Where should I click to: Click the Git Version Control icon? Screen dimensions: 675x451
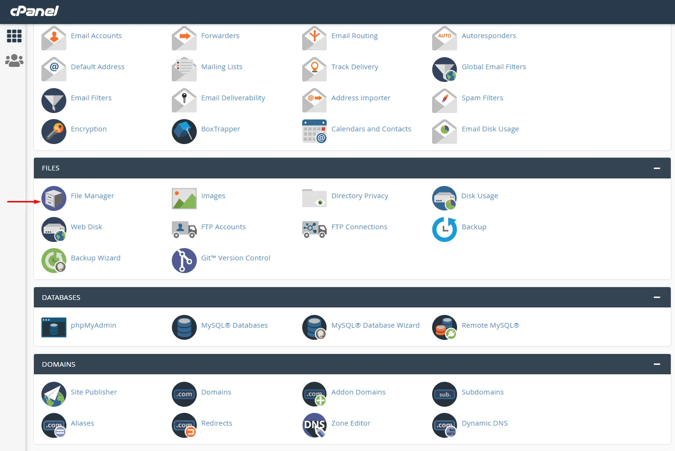click(x=184, y=260)
